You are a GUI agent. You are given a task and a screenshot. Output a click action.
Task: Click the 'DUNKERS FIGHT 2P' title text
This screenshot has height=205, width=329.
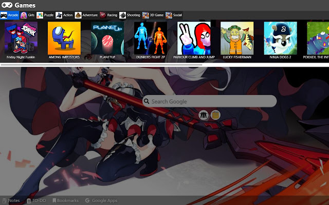click(x=151, y=57)
